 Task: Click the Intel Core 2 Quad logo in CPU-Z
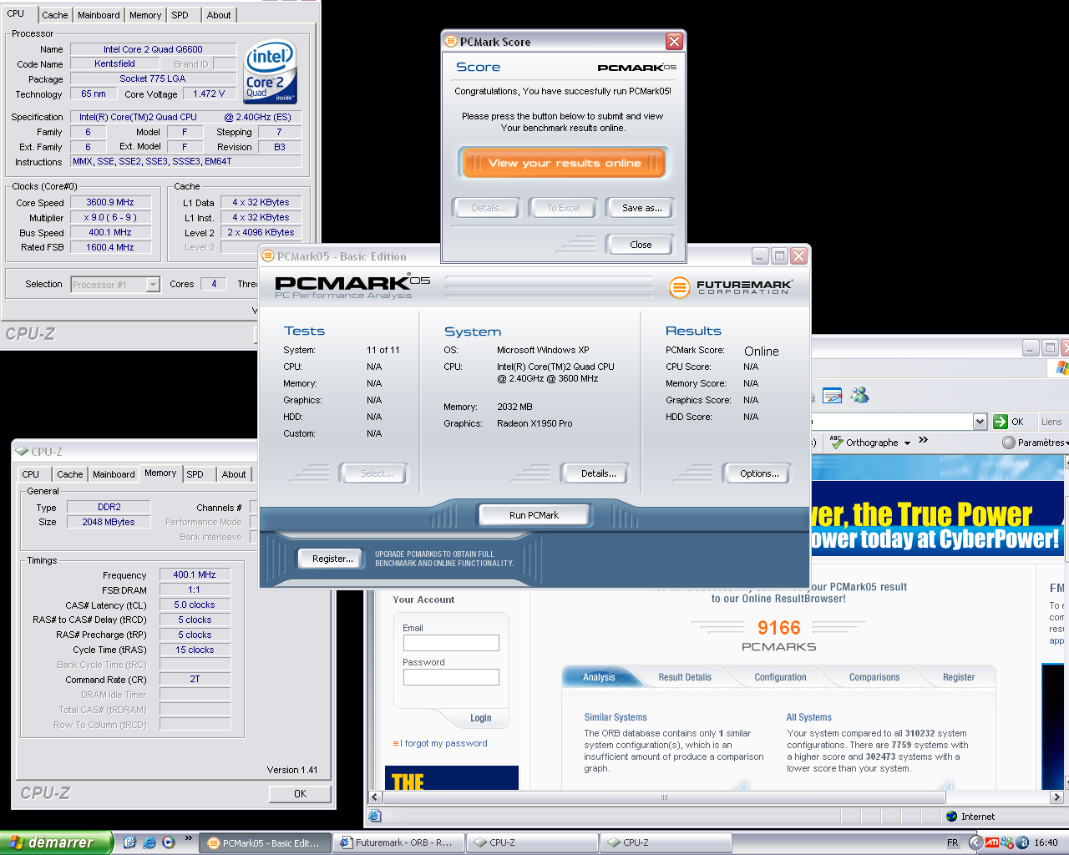pos(270,72)
